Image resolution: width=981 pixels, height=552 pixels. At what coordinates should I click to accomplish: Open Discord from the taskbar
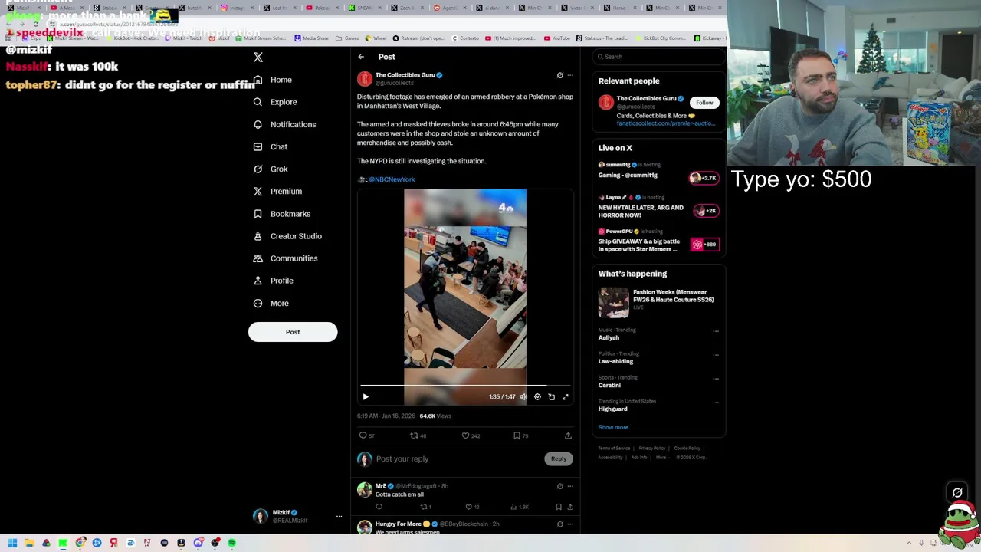click(198, 543)
